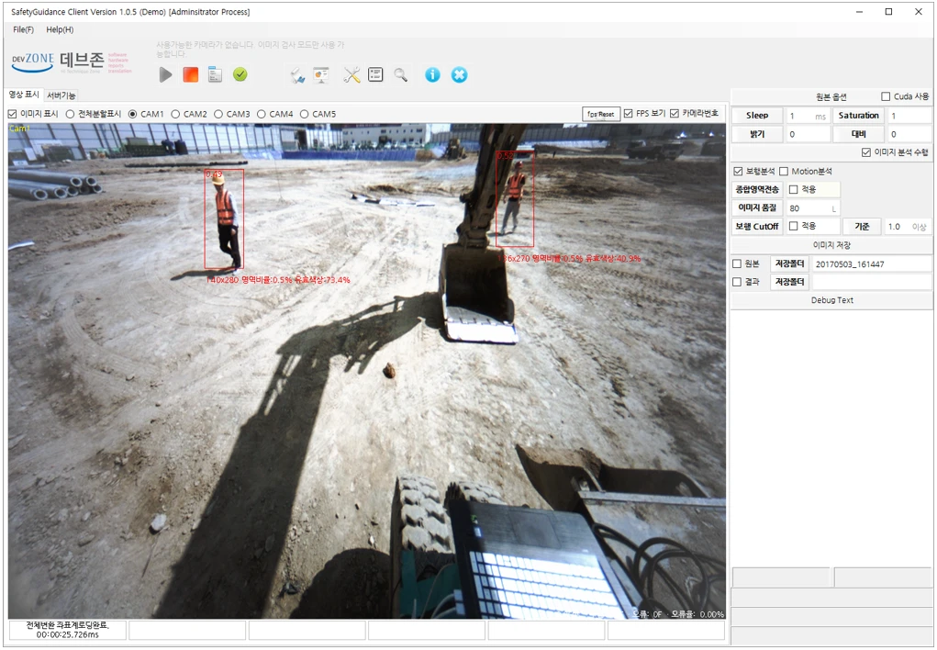Toggle the 이미지 표시 checkbox
Viewport: 937px width, 650px height.
(x=13, y=114)
